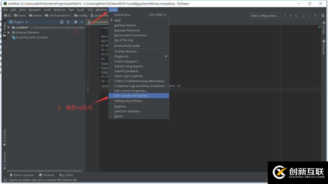Viewport: 328px width, 184px height.
Task: Open Search Everywhere magnifier icon
Action: pos(323,16)
